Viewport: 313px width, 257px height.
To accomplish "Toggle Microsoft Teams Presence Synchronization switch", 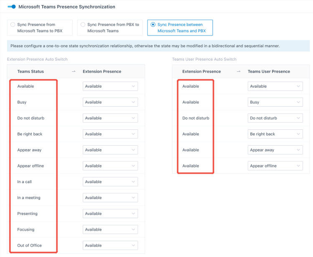I will pos(12,7).
